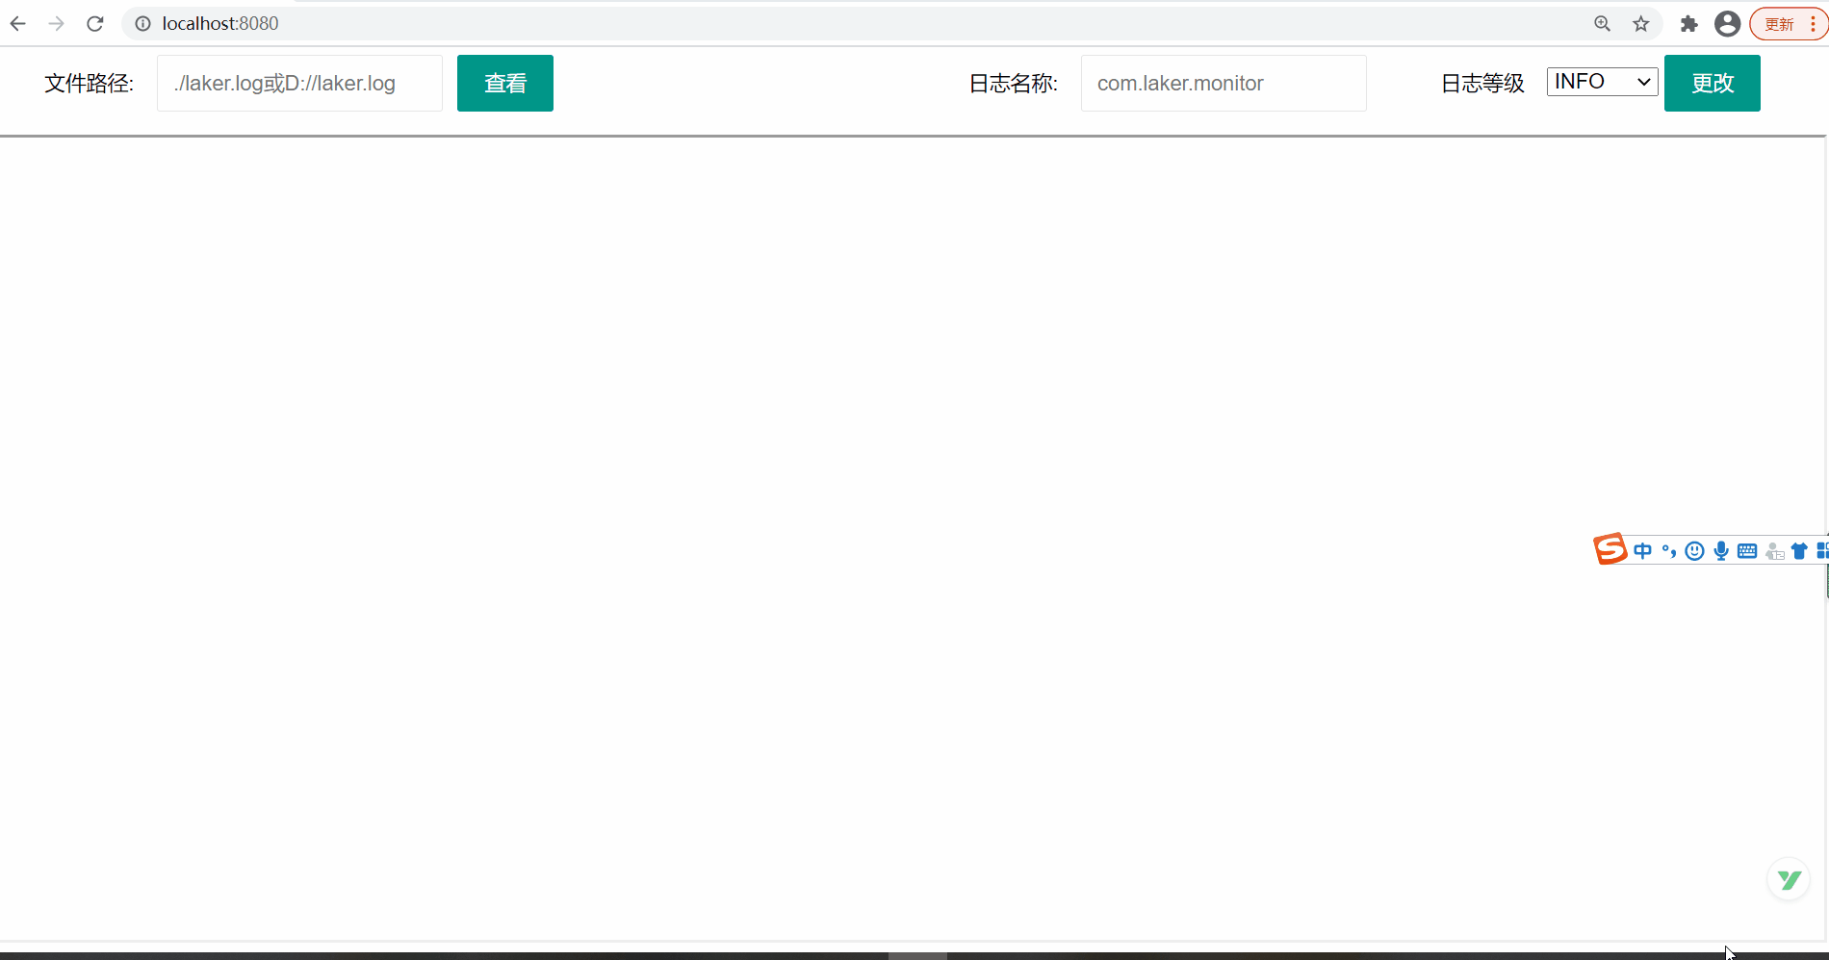The width and height of the screenshot is (1829, 960).
Task: Reload the localhost:8080 page
Action: point(95,24)
